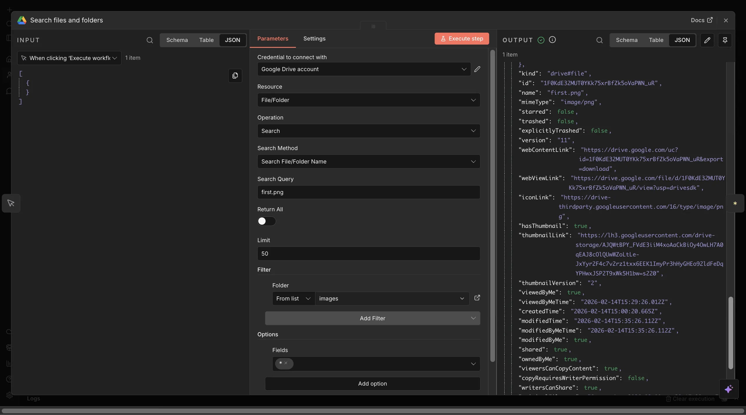Click the pencil icon to edit the output
The image size is (746, 415).
[x=707, y=40]
